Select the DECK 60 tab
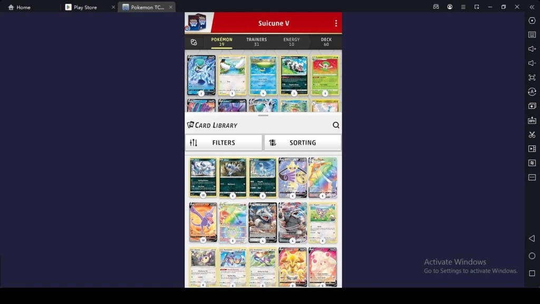 point(326,41)
